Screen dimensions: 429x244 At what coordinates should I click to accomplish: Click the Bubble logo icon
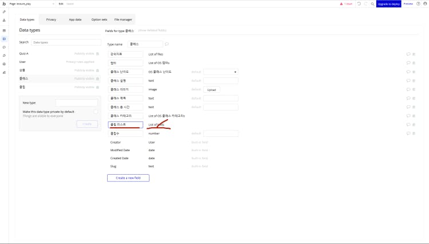pyautogui.click(x=4, y=4)
